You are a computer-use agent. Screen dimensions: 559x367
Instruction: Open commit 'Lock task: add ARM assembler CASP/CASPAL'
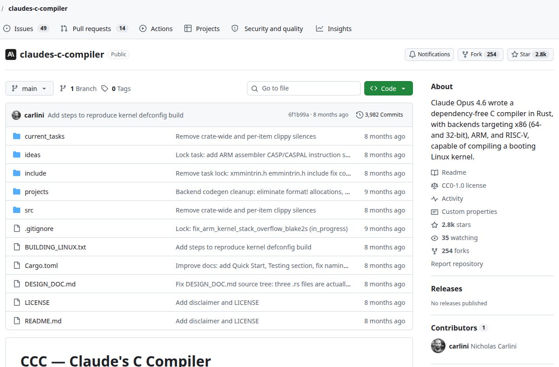[x=263, y=154]
